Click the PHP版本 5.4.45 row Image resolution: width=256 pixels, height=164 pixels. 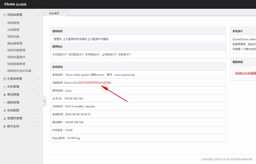click(x=138, y=130)
